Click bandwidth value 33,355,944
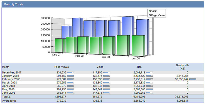206x105 pixels. pos(182,79)
